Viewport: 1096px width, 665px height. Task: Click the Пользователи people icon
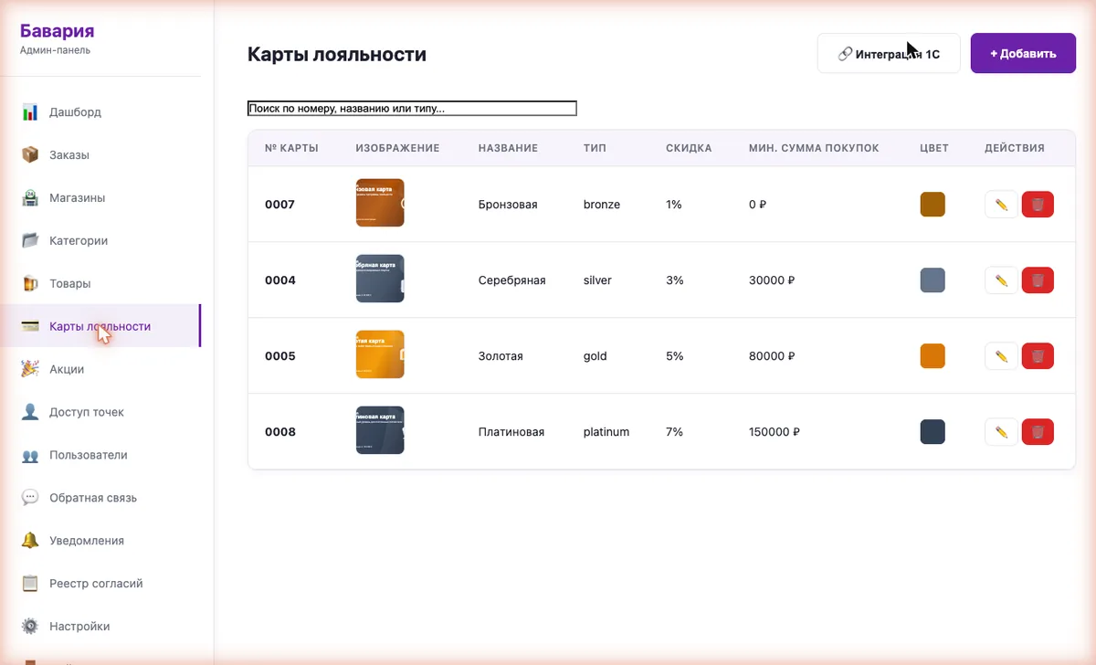click(30, 455)
